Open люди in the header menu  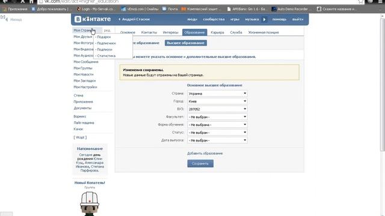[192, 19]
